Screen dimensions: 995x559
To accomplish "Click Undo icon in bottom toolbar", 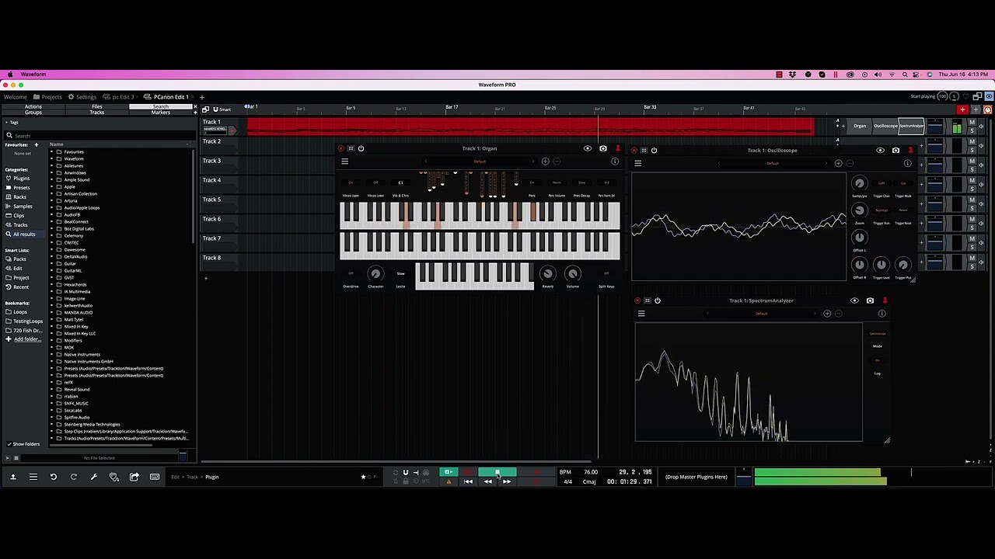I will tap(53, 477).
